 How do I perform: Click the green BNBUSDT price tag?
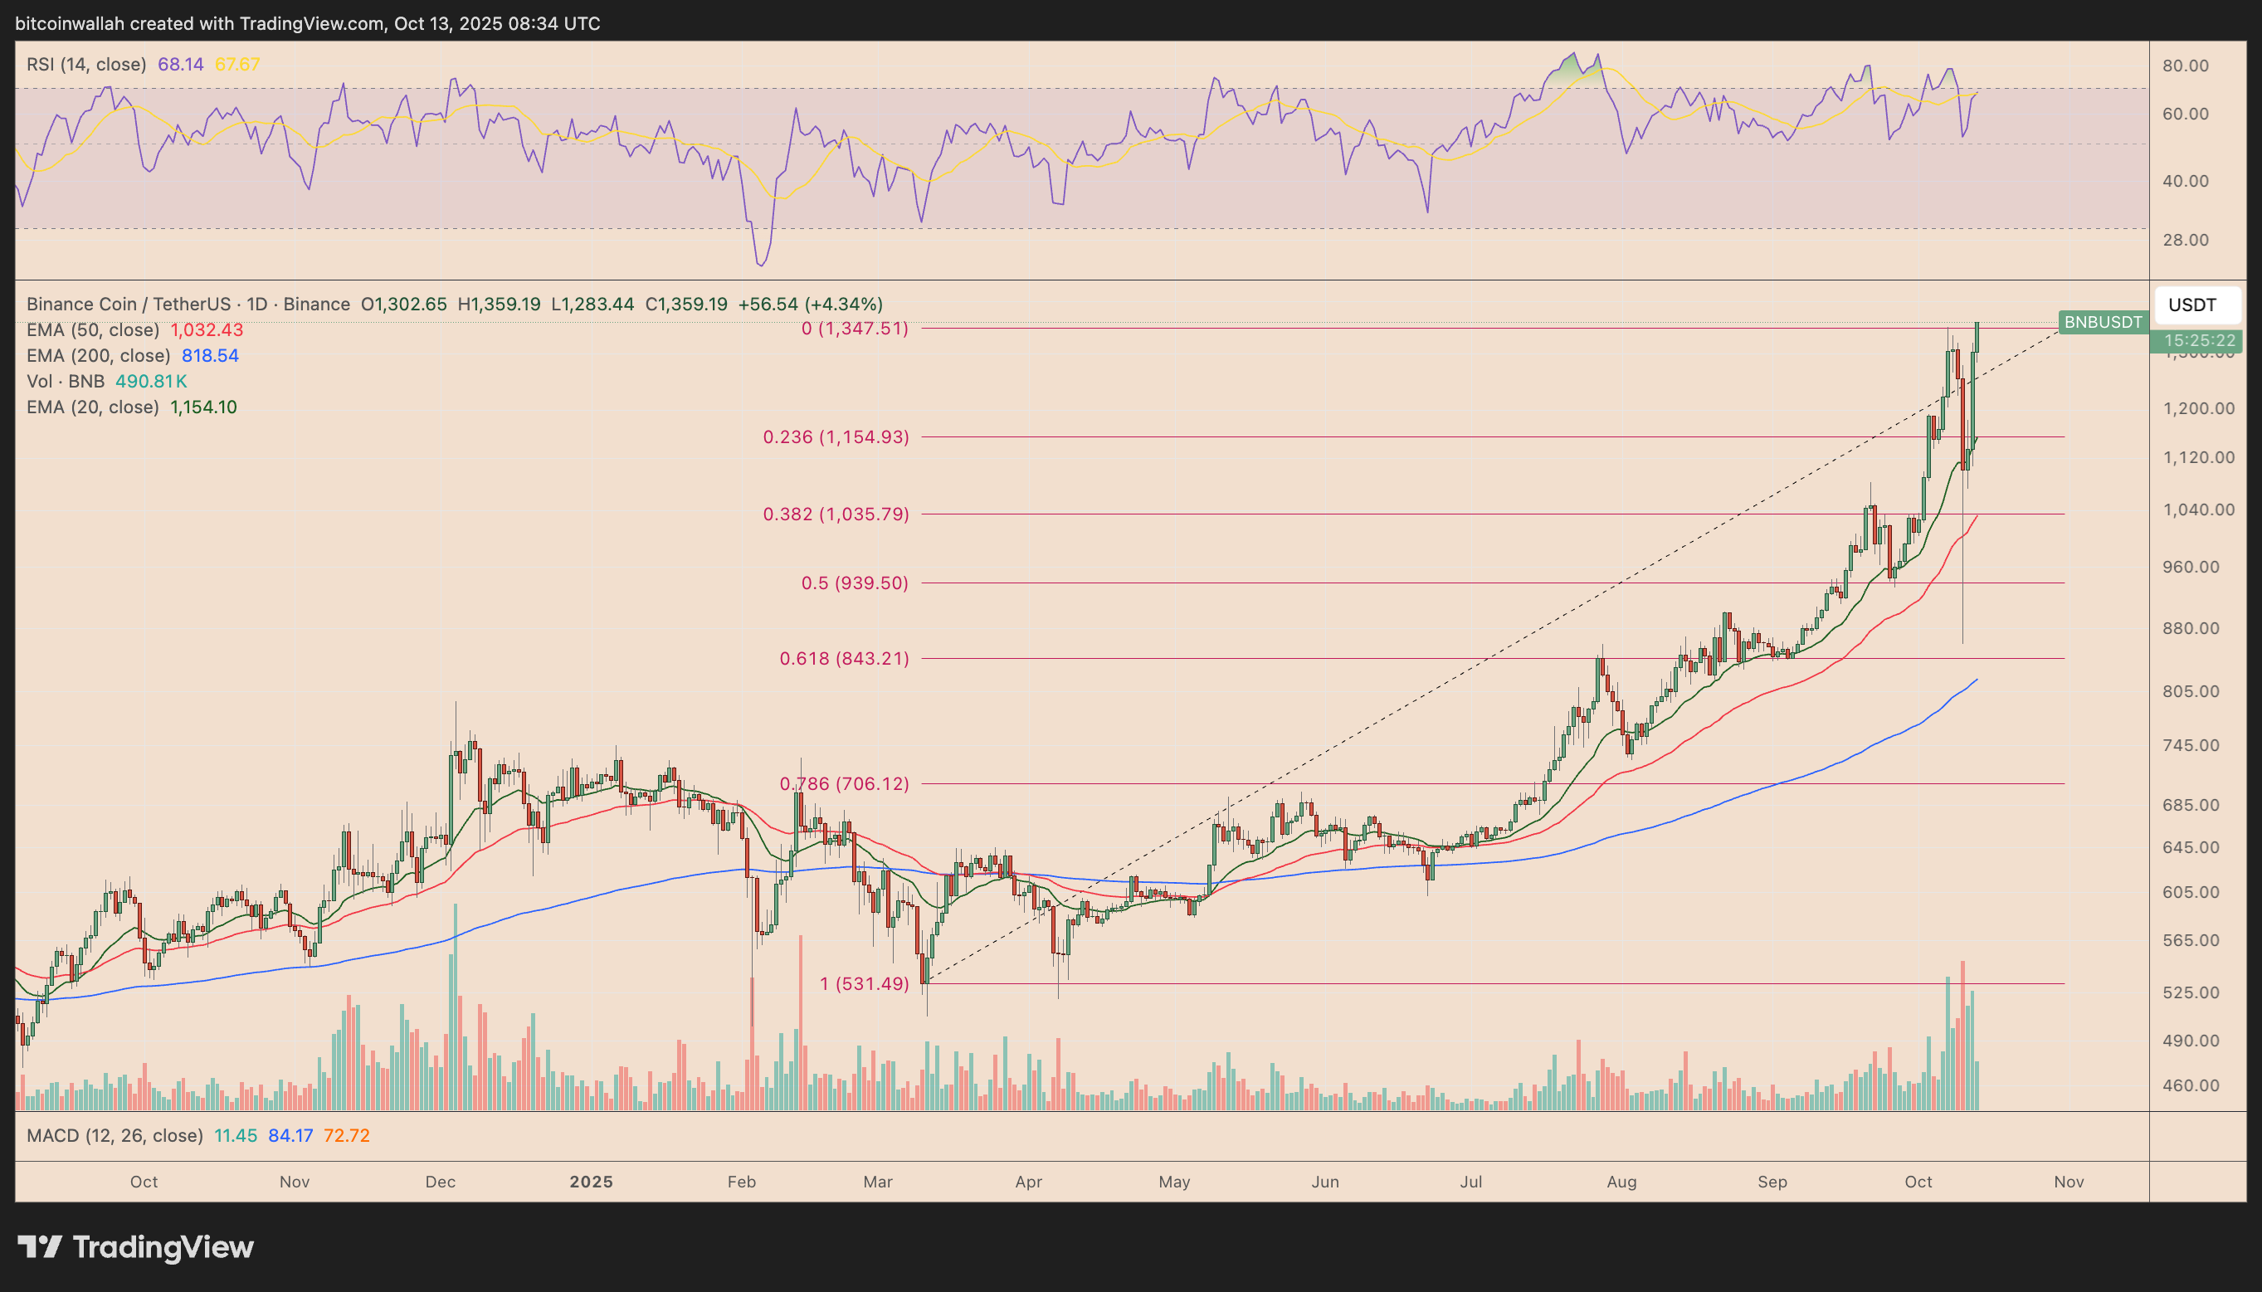pyautogui.click(x=2103, y=322)
